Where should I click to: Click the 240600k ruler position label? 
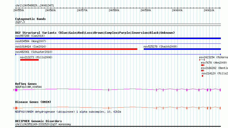[177, 10]
